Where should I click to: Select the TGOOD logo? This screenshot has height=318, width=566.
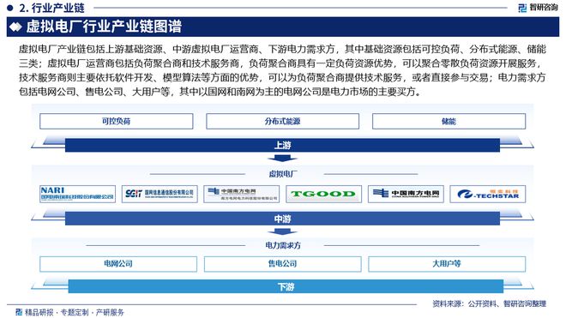pyautogui.click(x=323, y=194)
